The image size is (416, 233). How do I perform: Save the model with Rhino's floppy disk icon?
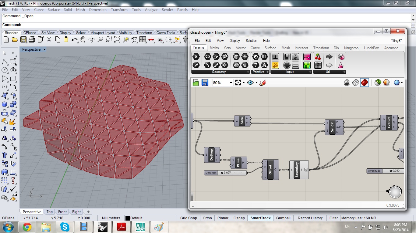(x=23, y=40)
